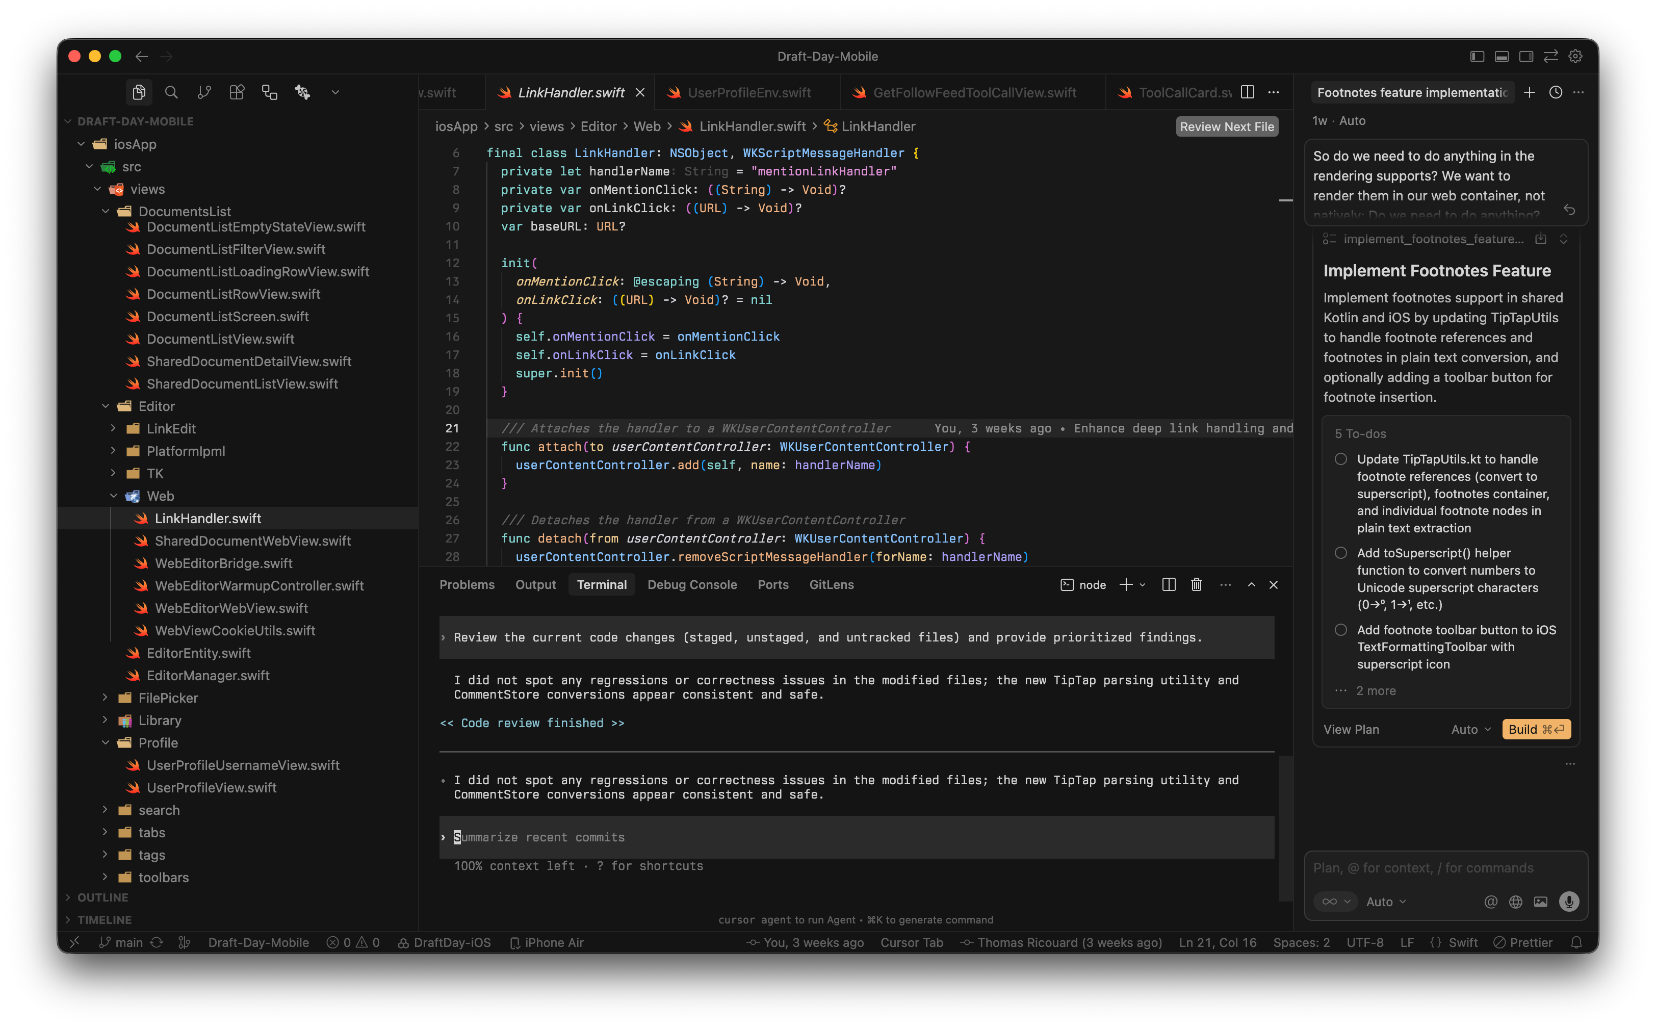Select the Source Control icon
The image size is (1656, 1029).
pos(204,92)
